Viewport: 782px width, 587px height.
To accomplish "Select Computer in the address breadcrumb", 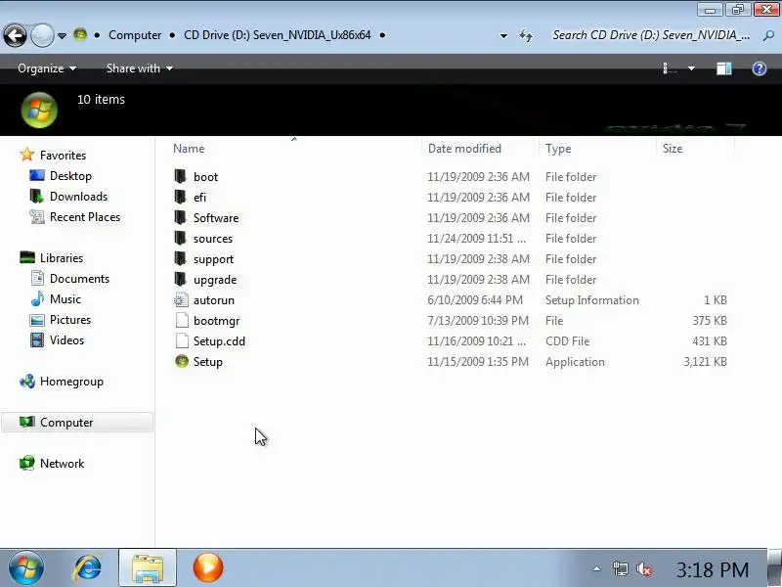I will tap(135, 35).
